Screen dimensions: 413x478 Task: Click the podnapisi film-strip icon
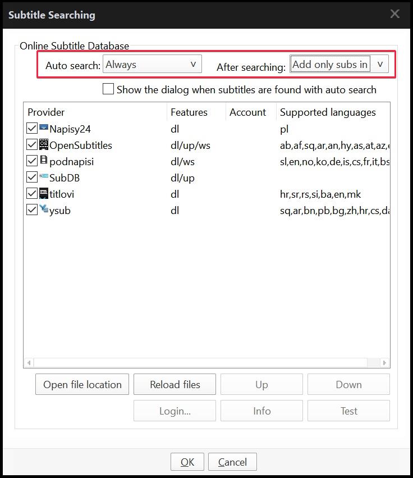coord(44,160)
